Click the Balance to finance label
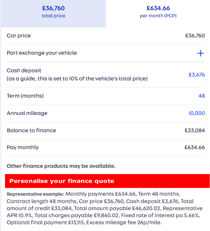 click(x=31, y=130)
